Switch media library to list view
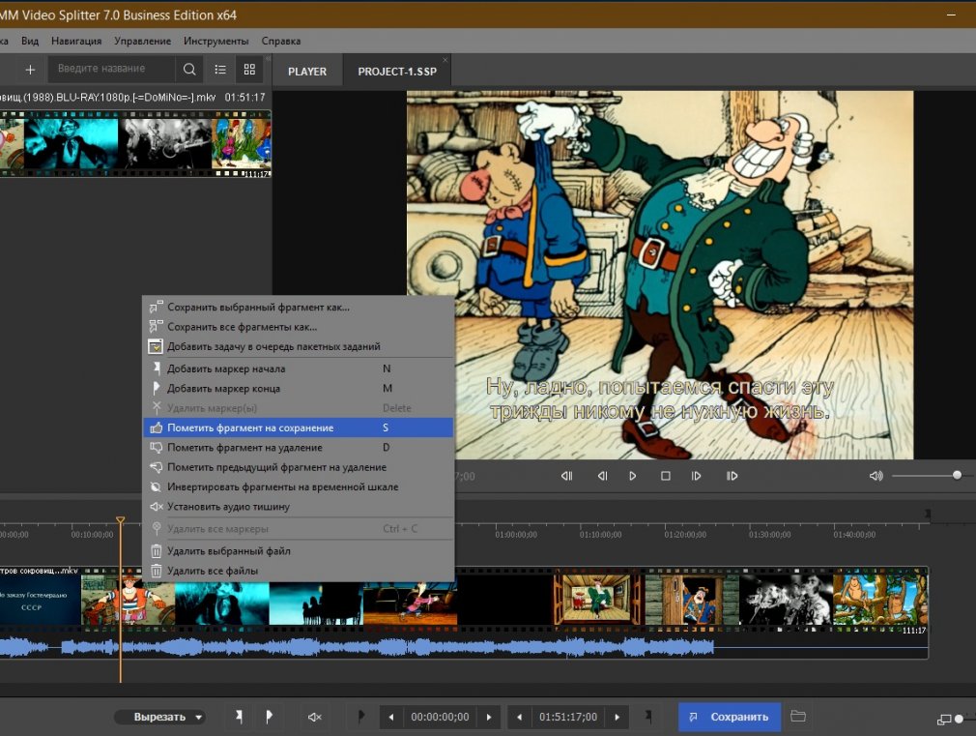Viewport: 976px width, 736px height. (x=220, y=70)
